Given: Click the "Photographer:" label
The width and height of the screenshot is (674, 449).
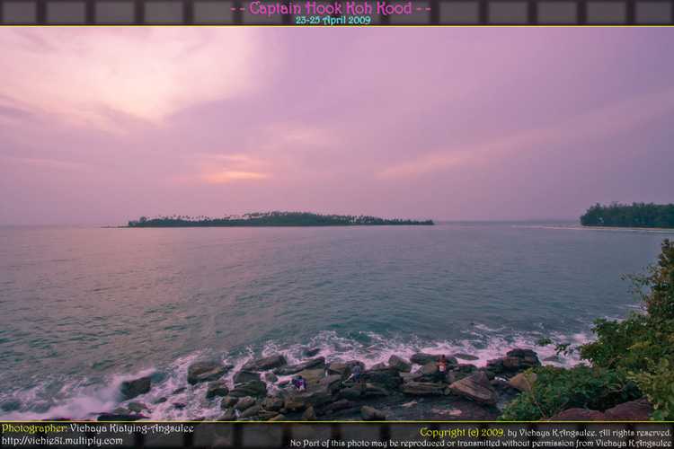Looking at the screenshot, I should click(34, 429).
